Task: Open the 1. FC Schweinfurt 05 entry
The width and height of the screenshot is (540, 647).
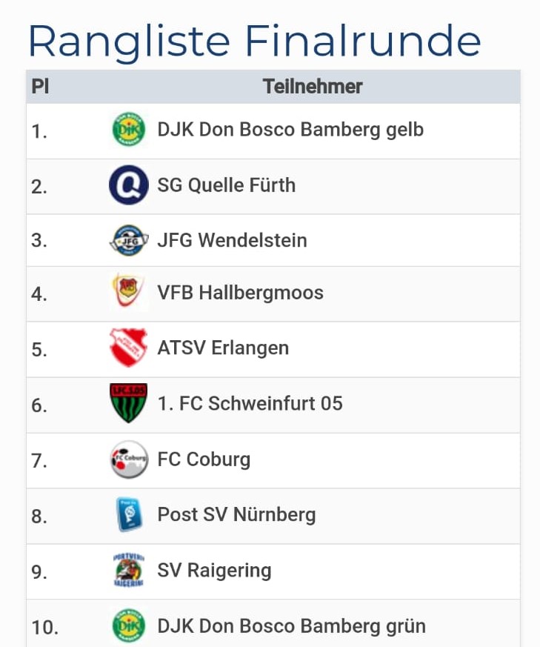Action: pyautogui.click(x=250, y=403)
